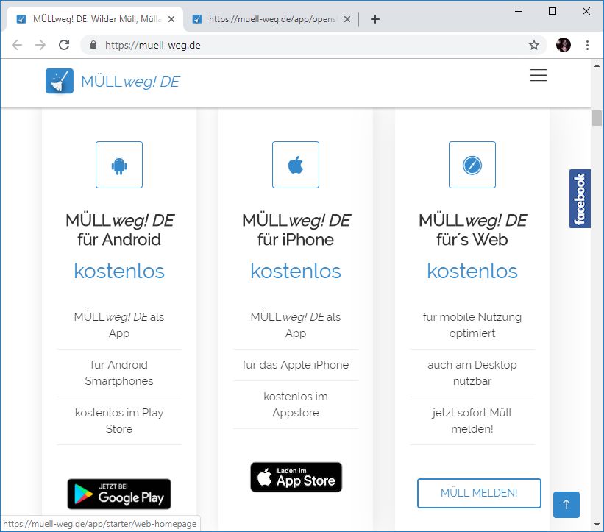Expand the hamburger navigation menu
The image size is (604, 532).
[539, 75]
